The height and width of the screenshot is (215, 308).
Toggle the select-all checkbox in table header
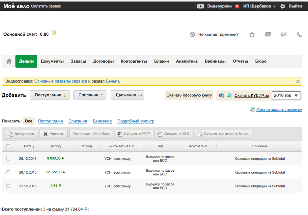pos(8,146)
